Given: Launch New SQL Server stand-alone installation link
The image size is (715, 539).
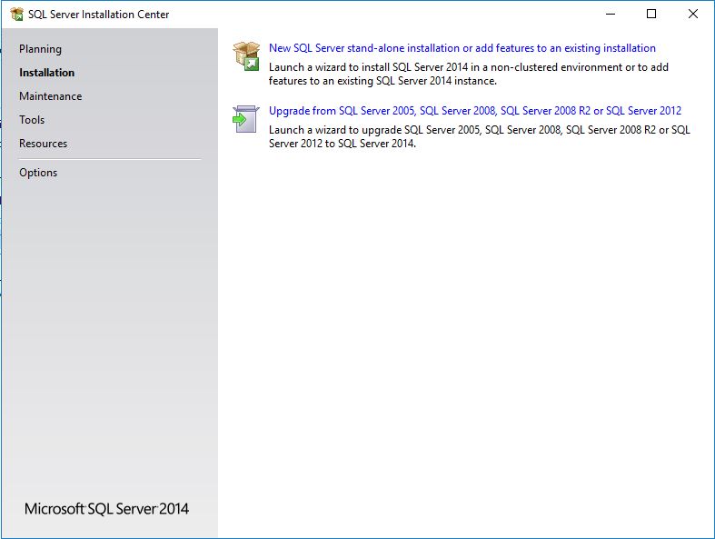Looking at the screenshot, I should [x=462, y=48].
